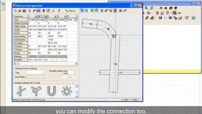The image size is (202, 114).
Task: Click the trash can delete icon
Action: (44, 11)
